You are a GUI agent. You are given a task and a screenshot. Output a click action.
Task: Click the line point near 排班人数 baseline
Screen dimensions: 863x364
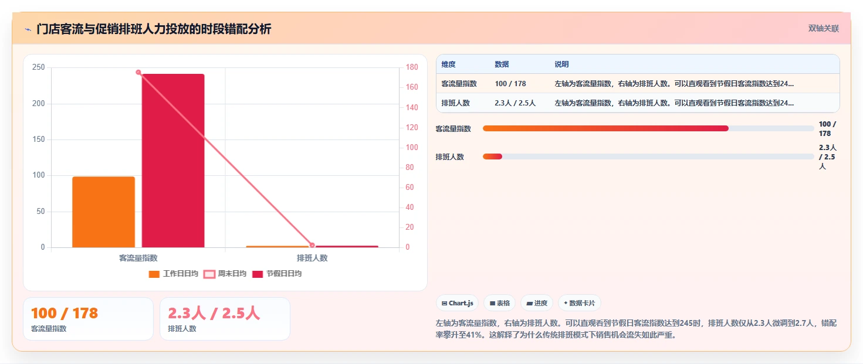pos(312,245)
